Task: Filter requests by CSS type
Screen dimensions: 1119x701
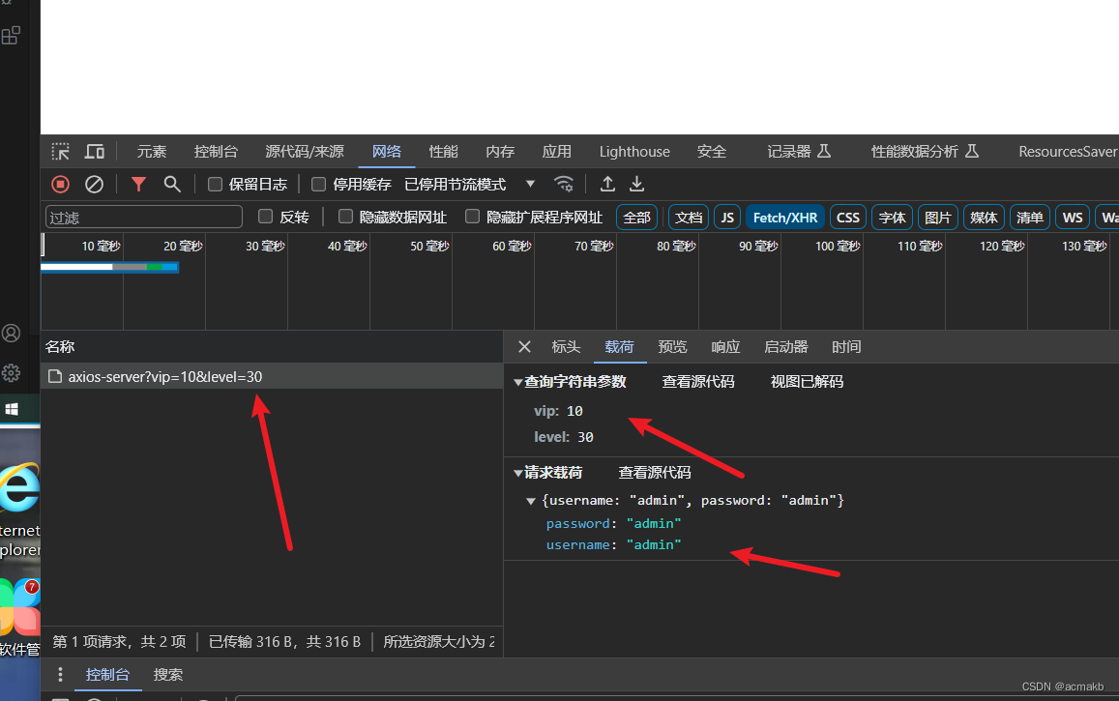Action: pos(848,218)
